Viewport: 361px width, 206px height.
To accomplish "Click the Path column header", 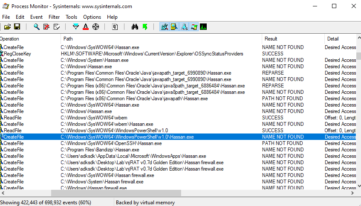I will [68, 39].
